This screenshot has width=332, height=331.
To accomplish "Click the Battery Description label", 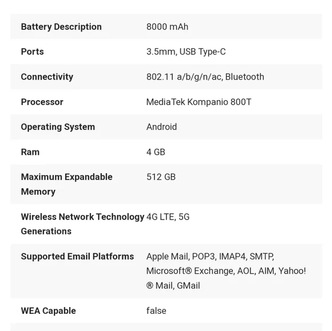I will pos(61,27).
